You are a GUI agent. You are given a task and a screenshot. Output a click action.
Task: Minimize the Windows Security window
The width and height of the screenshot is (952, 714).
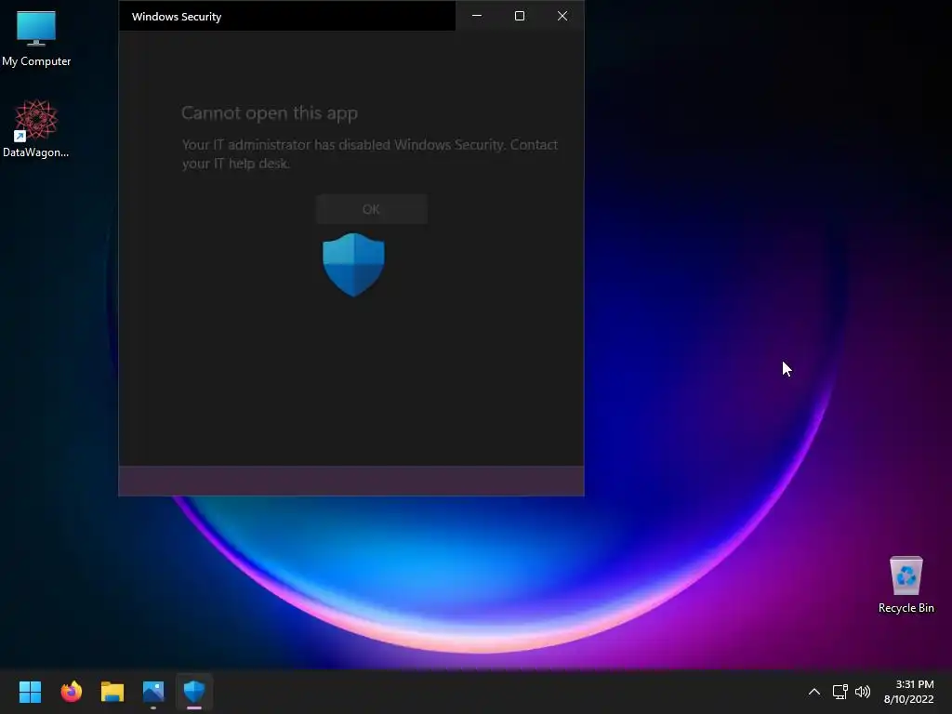(x=477, y=16)
